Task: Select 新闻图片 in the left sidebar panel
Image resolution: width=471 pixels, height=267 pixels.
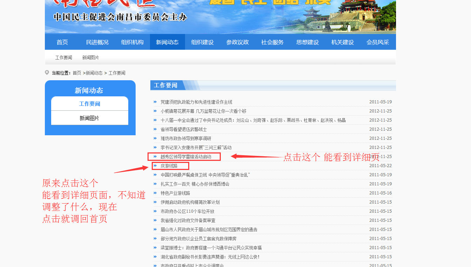Action: click(x=89, y=118)
